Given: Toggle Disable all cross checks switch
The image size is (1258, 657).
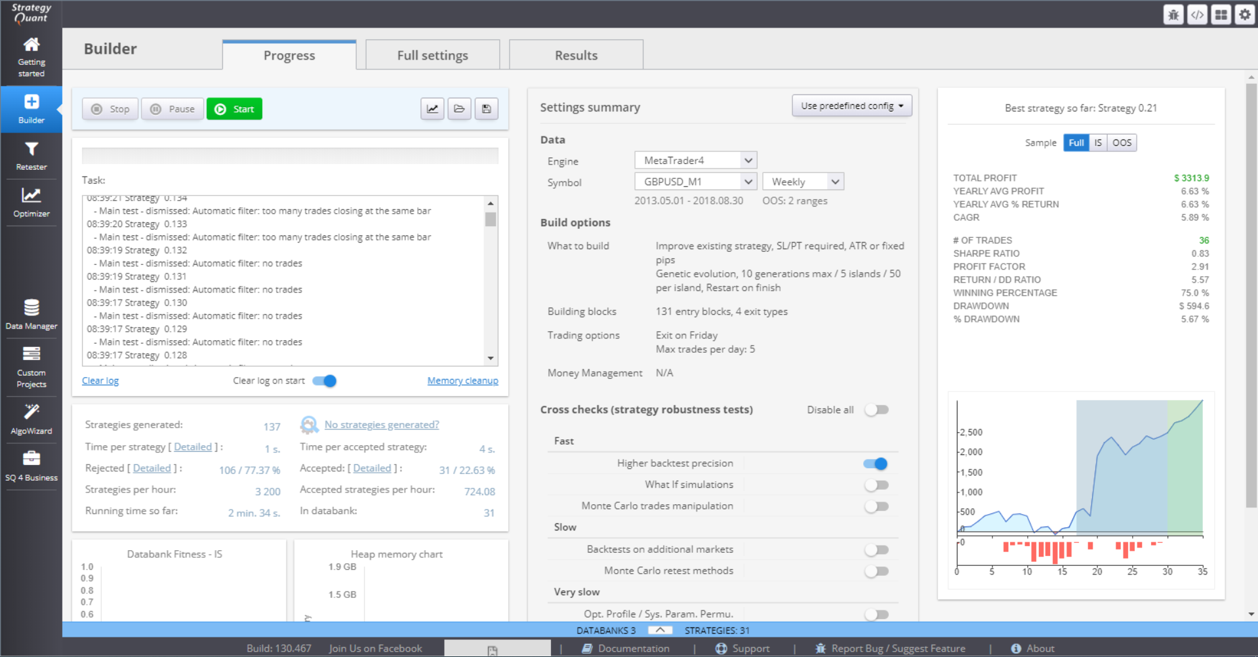Looking at the screenshot, I should (x=876, y=410).
